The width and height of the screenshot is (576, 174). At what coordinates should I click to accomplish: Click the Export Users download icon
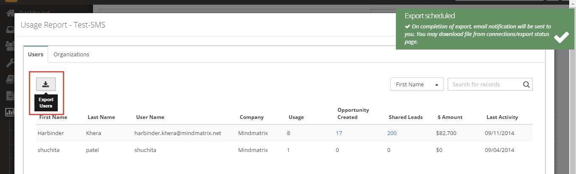pyautogui.click(x=45, y=84)
